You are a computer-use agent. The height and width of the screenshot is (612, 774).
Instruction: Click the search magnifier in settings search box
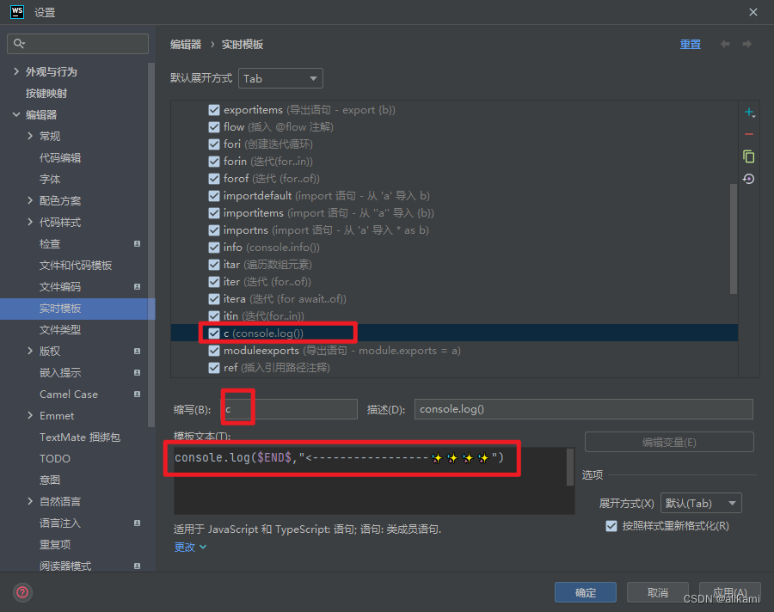click(x=19, y=43)
